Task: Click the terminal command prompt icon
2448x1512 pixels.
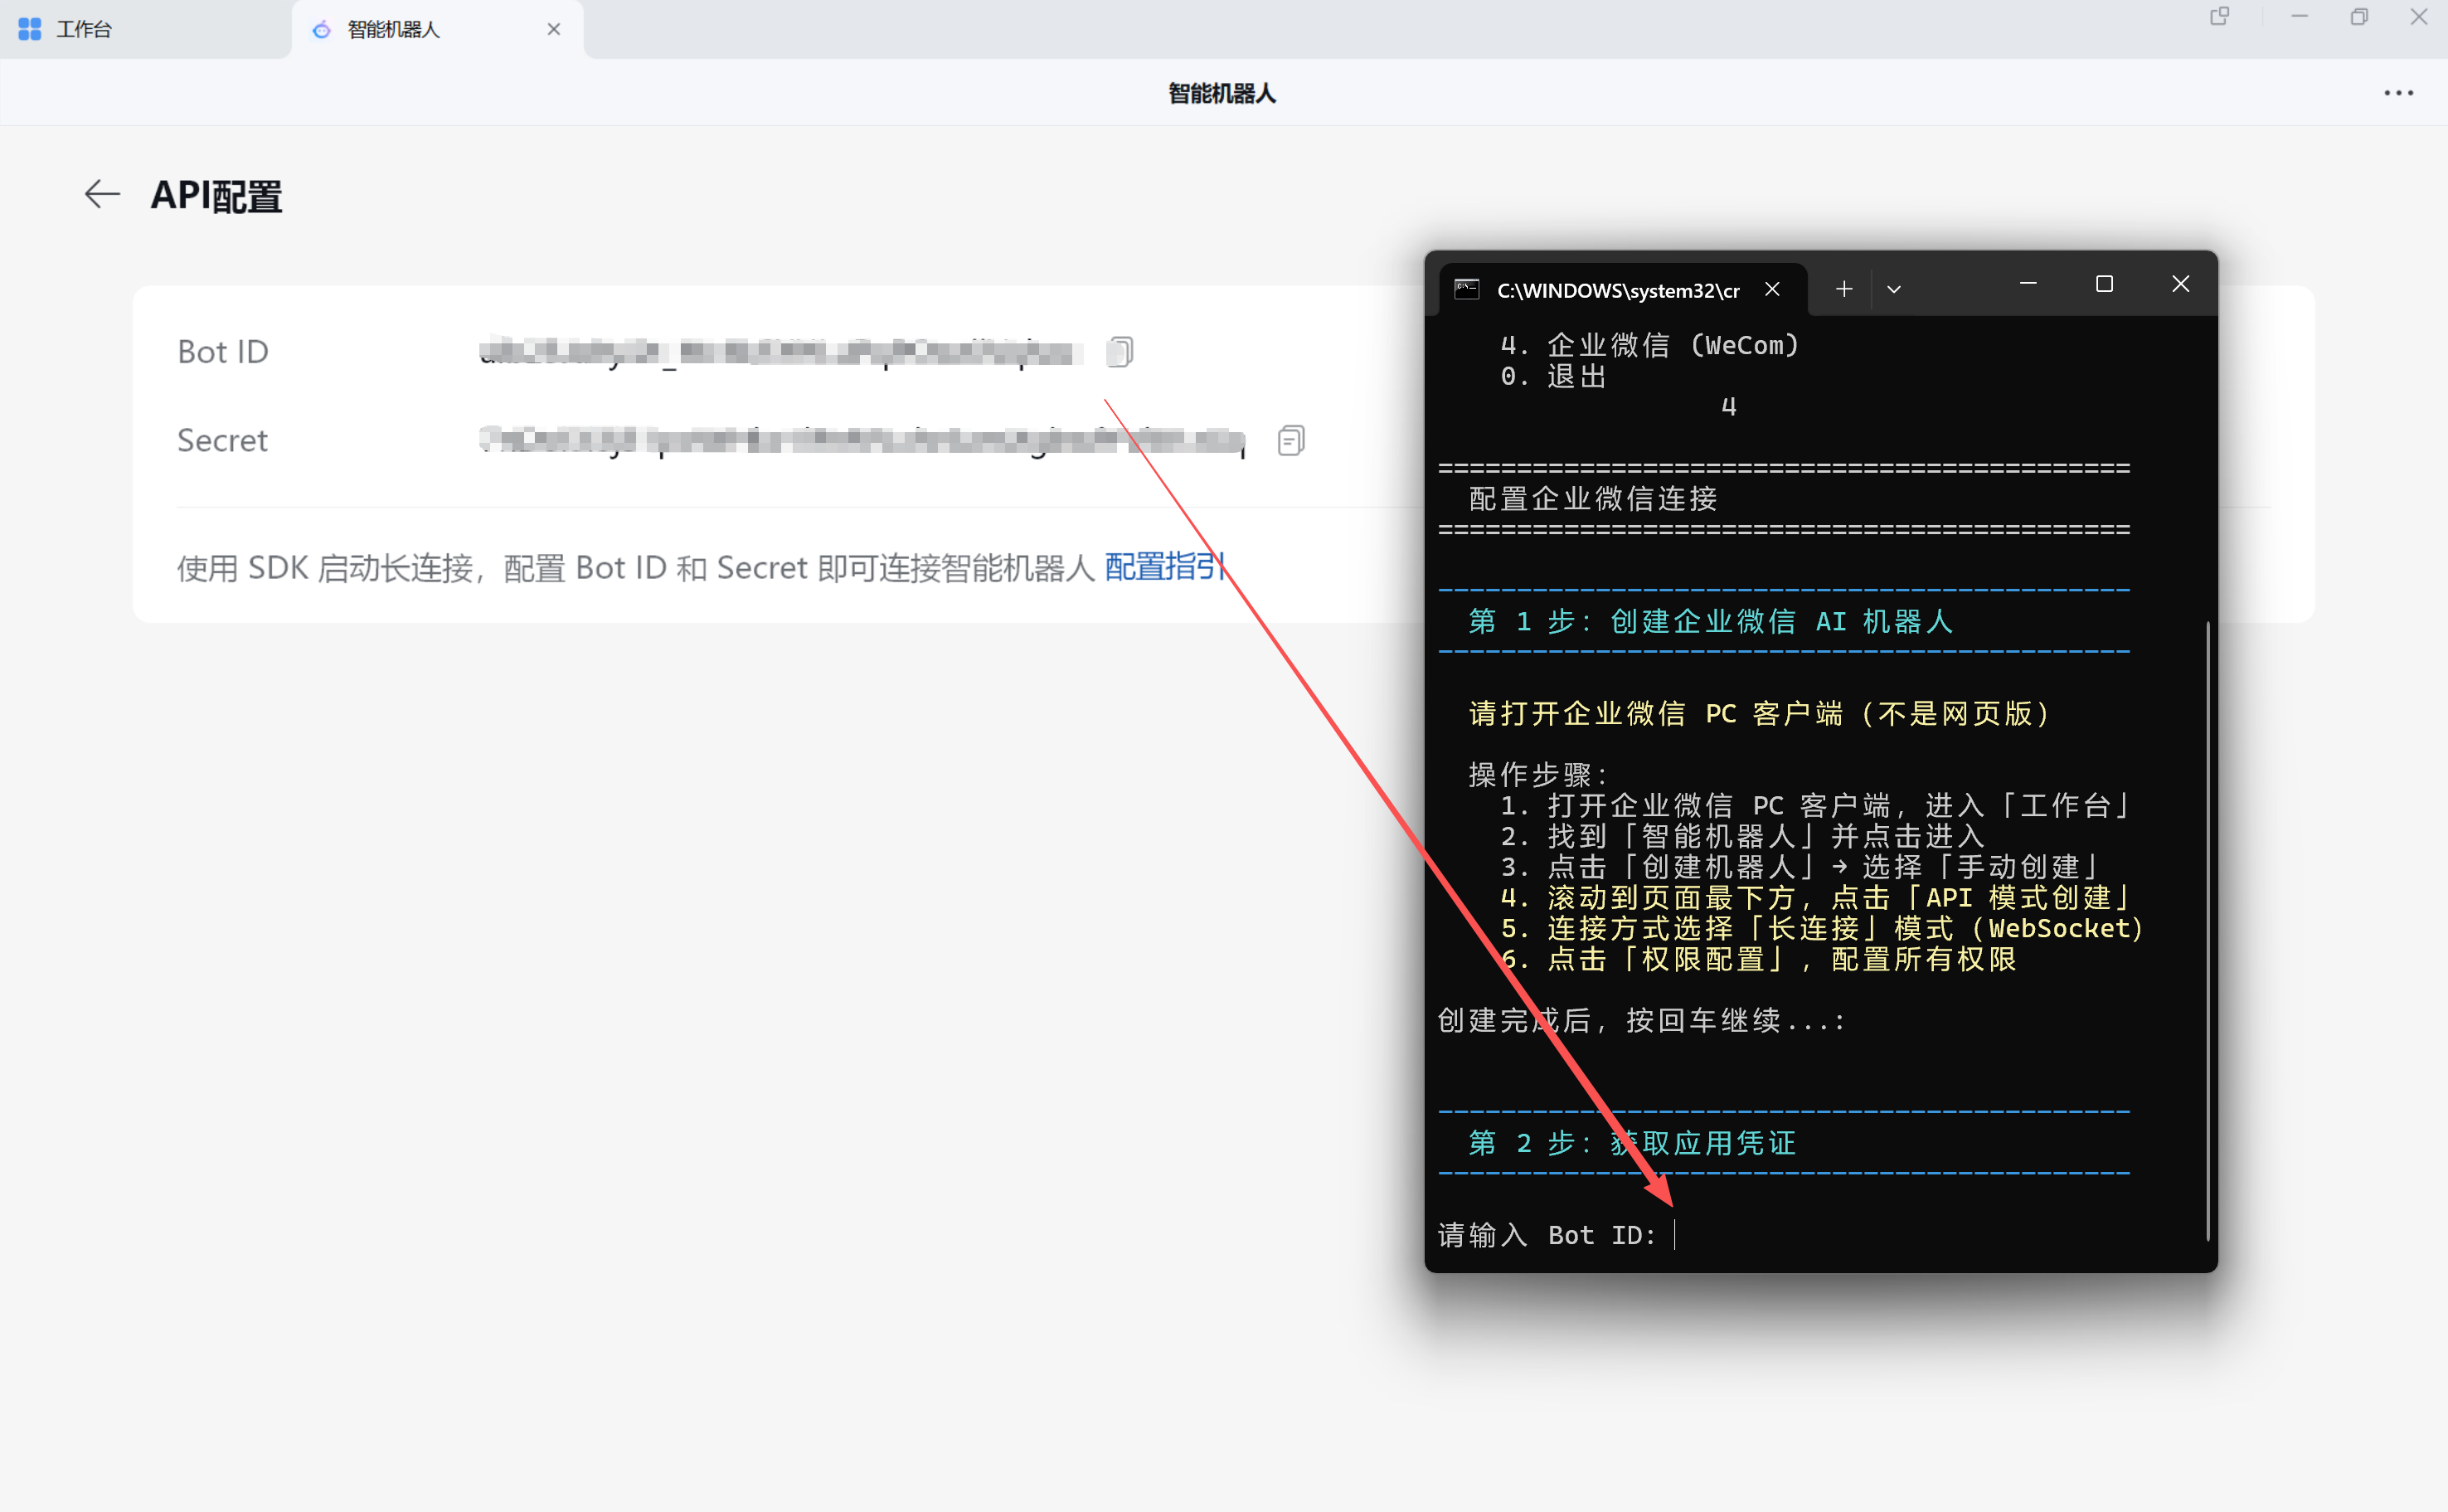Action: click(x=1466, y=289)
